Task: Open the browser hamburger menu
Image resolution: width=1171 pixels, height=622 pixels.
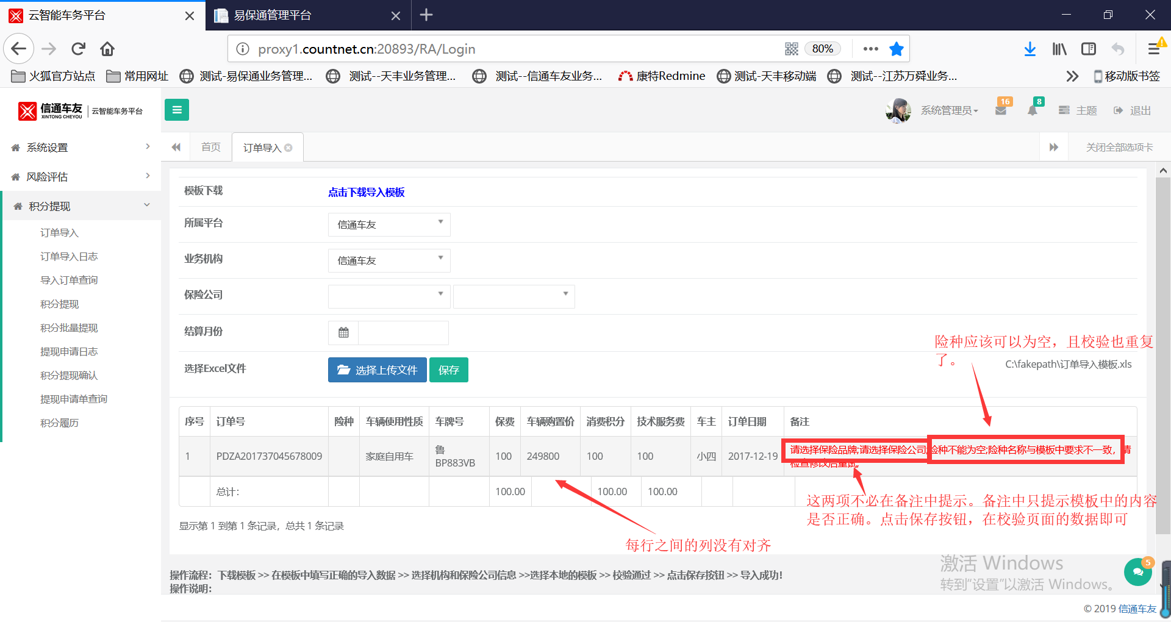Action: pos(1155,49)
